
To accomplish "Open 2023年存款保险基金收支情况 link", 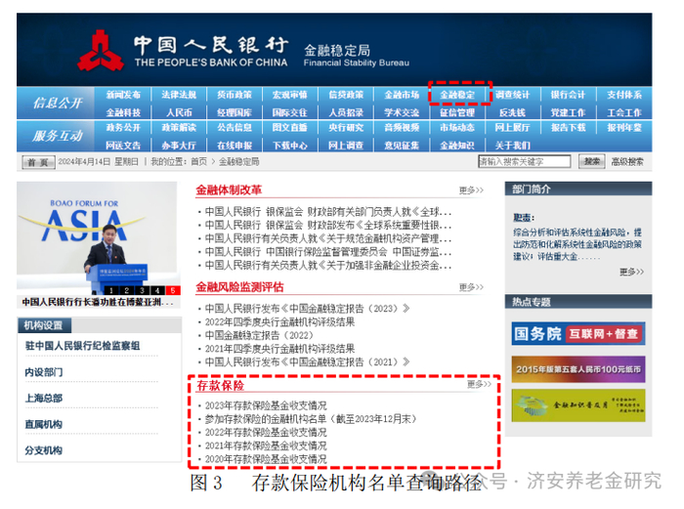I will point(266,405).
